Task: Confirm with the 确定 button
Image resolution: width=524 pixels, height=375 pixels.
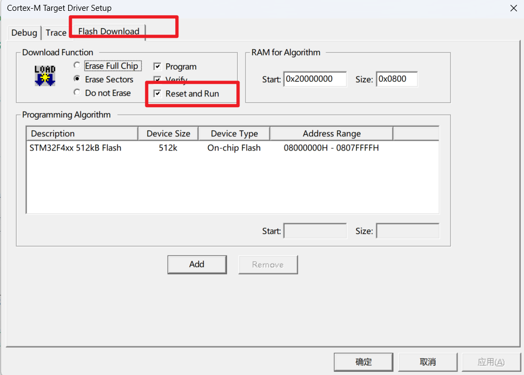Action: click(363, 361)
